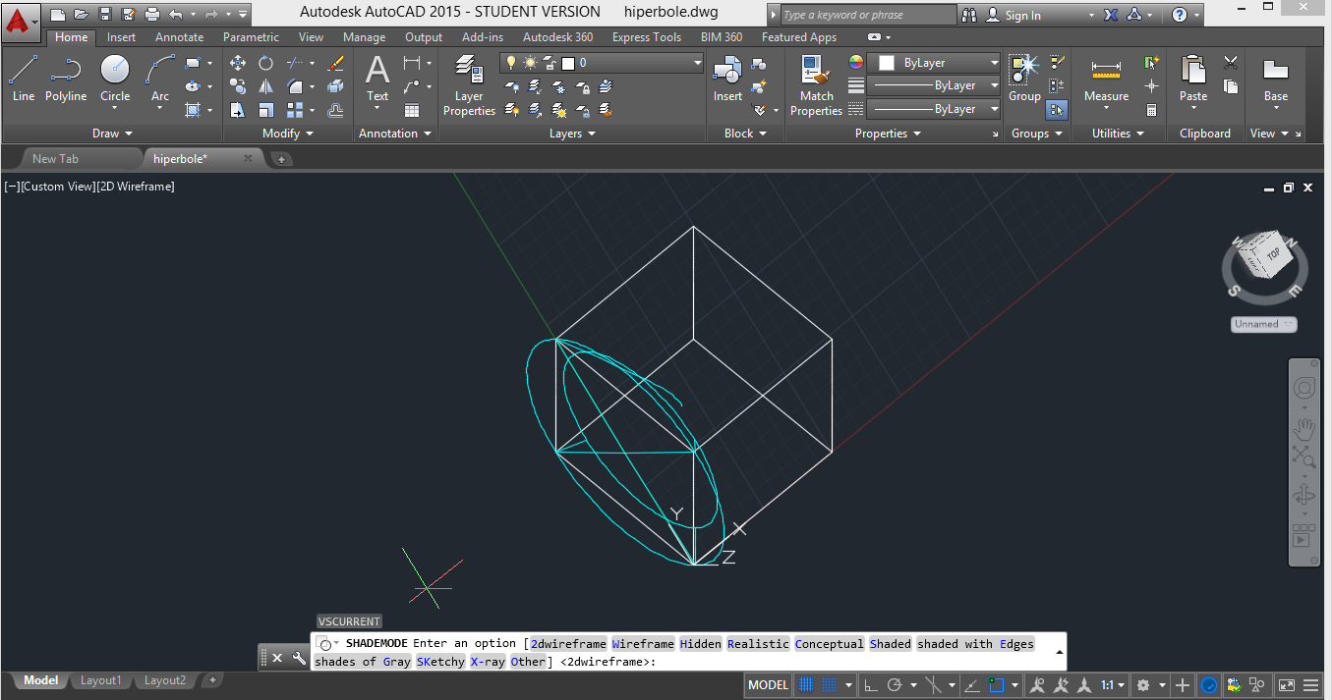Viewport: 1332px width, 700px height.
Task: Click the Explode tool icon
Action: pos(335,86)
